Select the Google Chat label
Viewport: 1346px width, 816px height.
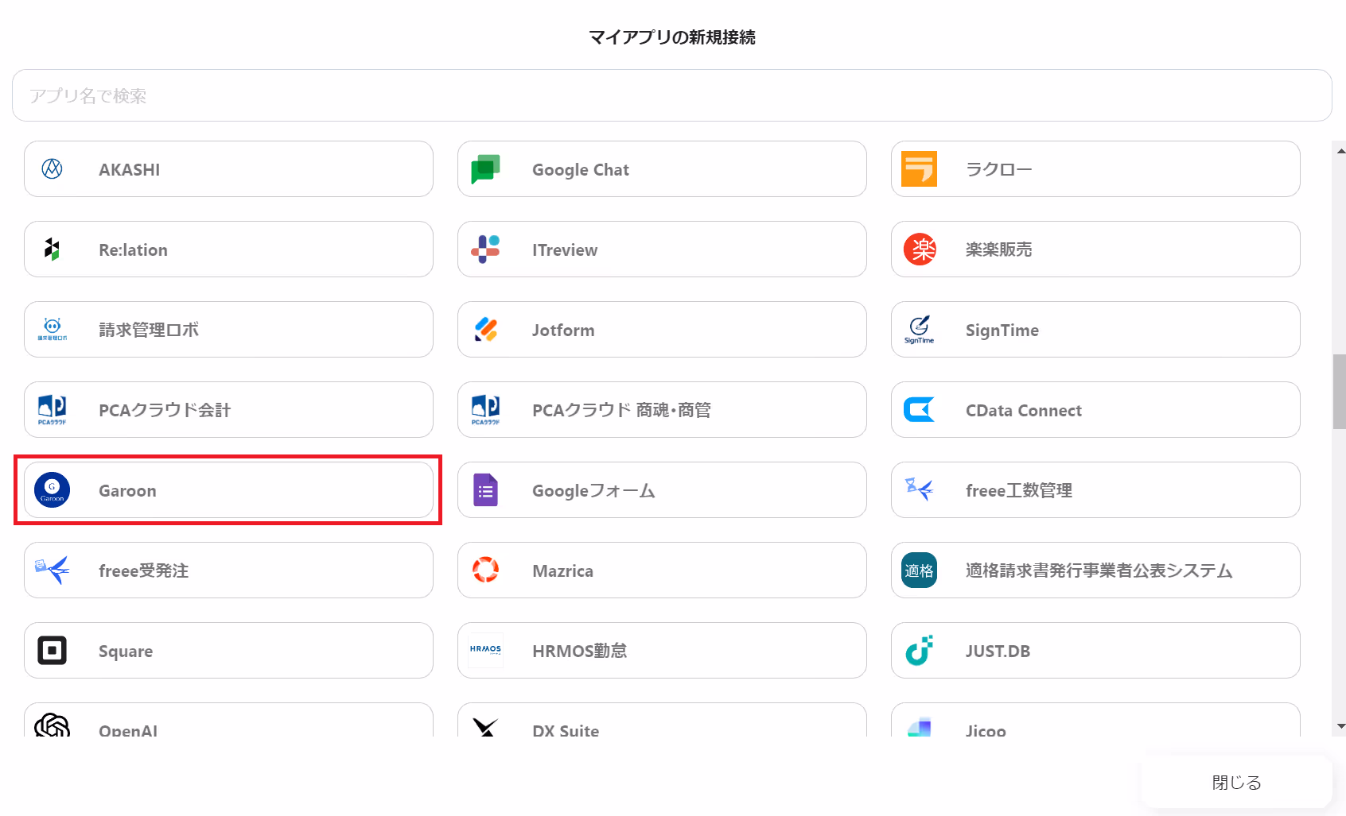(x=581, y=169)
